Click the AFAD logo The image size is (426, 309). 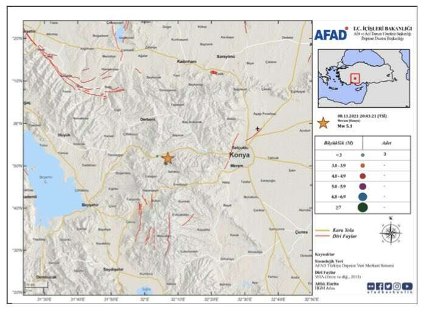pyautogui.click(x=330, y=34)
